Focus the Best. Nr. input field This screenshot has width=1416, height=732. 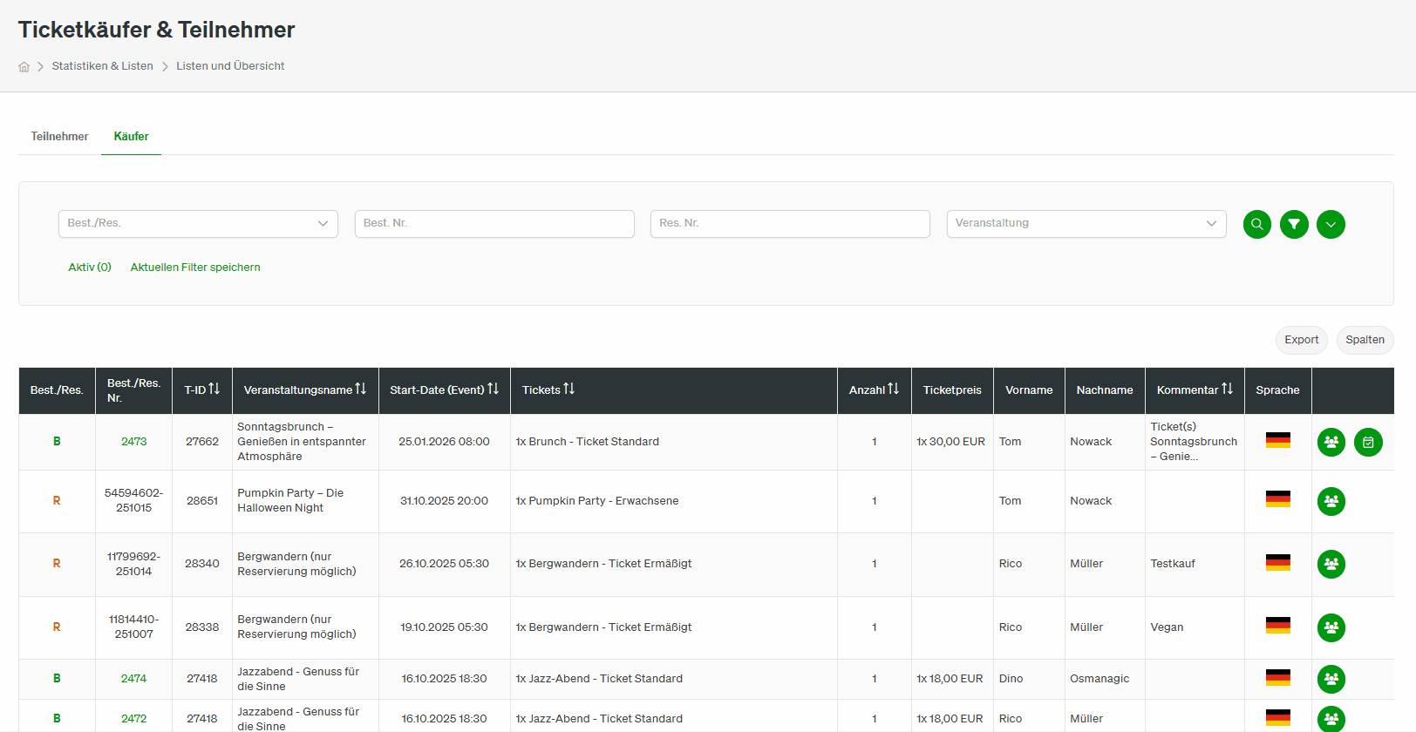(494, 224)
